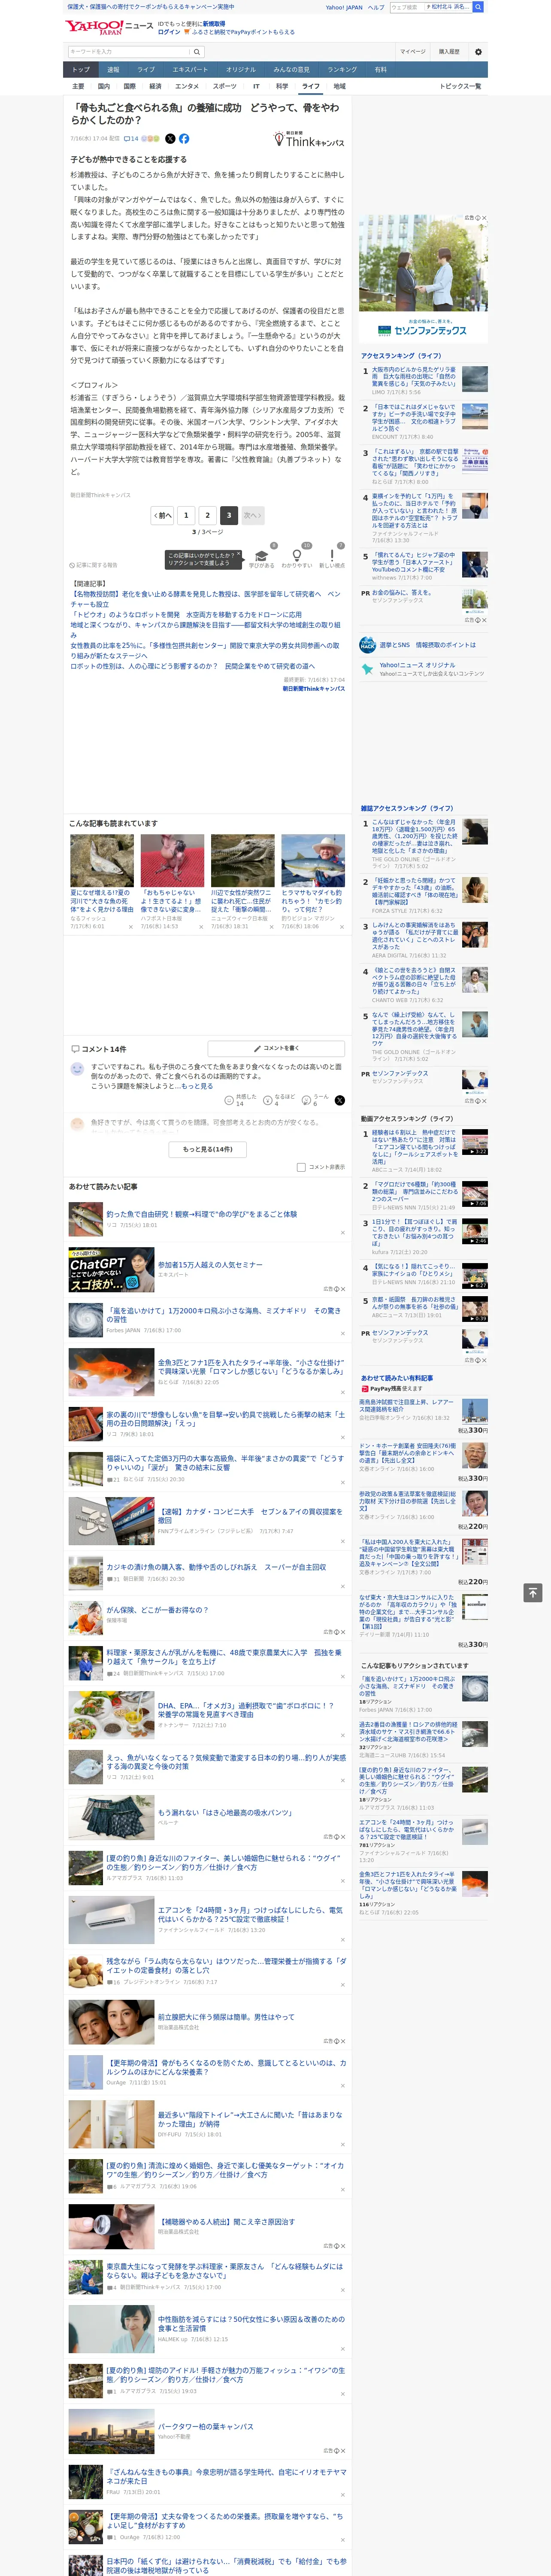Click the web search magnifier button
Viewport: 551px width, 2576px height.
coord(478,7)
